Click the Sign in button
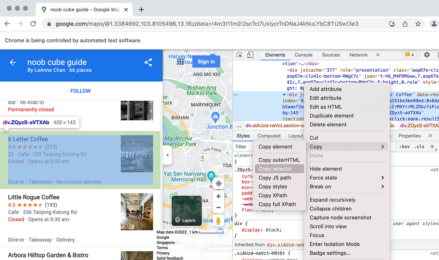This screenshot has height=260, width=439. pyautogui.click(x=206, y=61)
